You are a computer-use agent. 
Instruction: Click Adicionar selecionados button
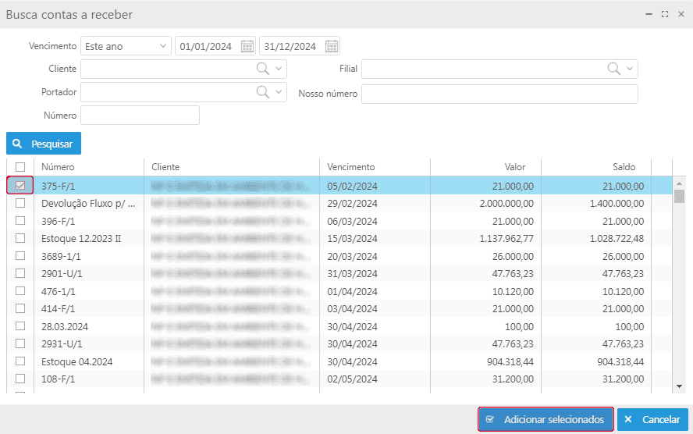(546, 420)
